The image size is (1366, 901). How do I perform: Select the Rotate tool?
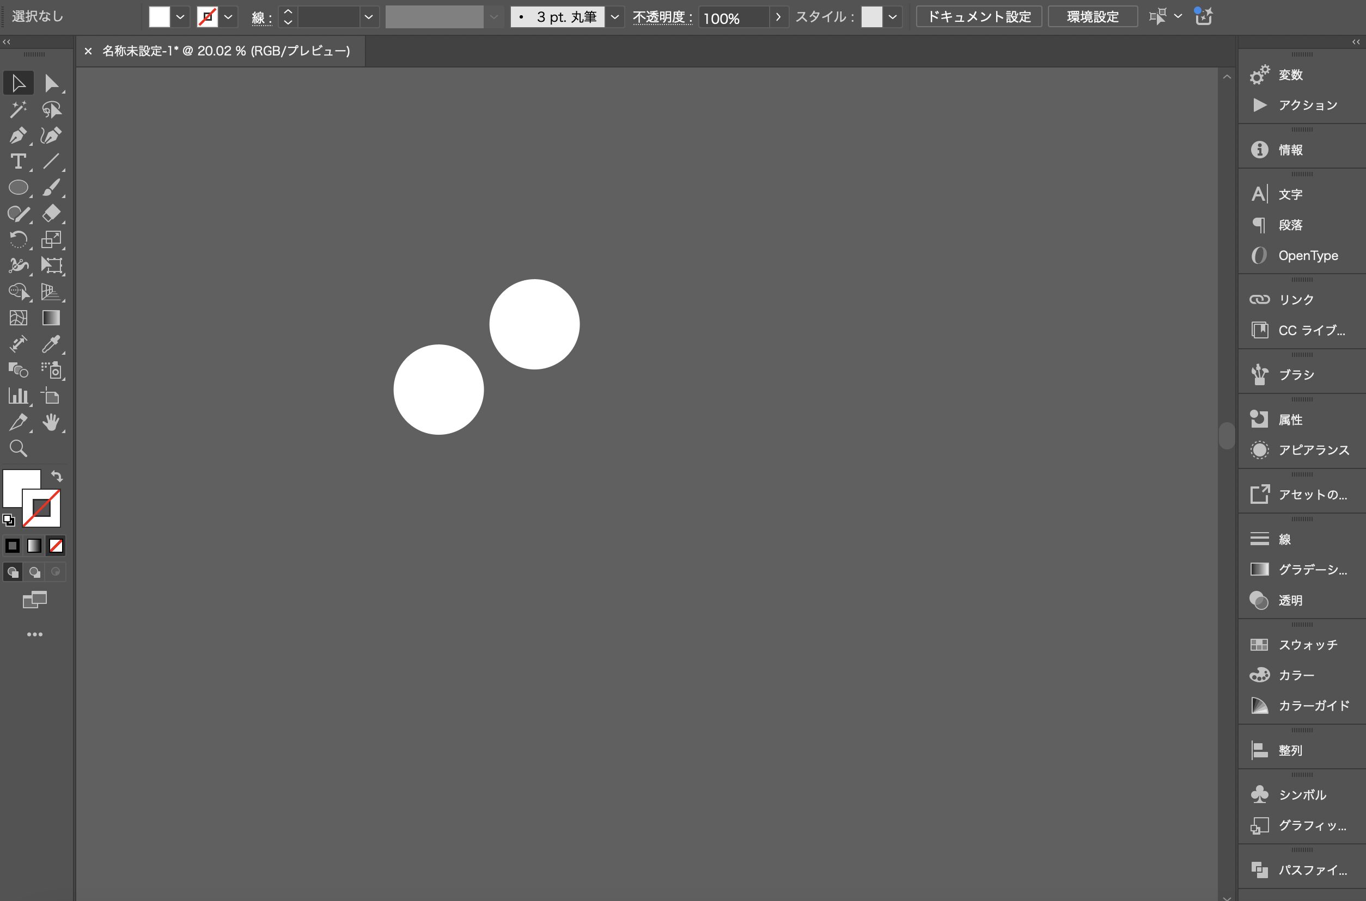coord(18,239)
